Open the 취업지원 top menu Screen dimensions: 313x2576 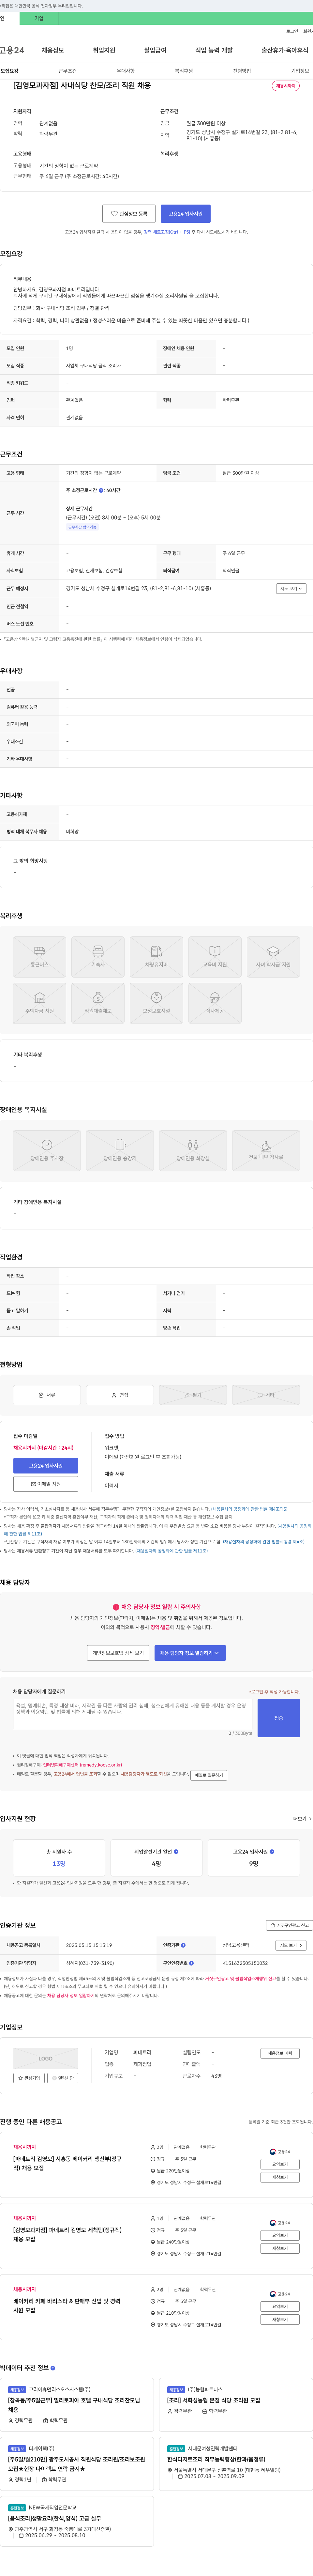tap(104, 50)
